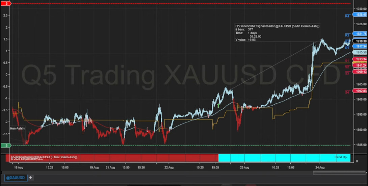
Task: Select the S2 1911.24 price label
Action: tap(360, 66)
